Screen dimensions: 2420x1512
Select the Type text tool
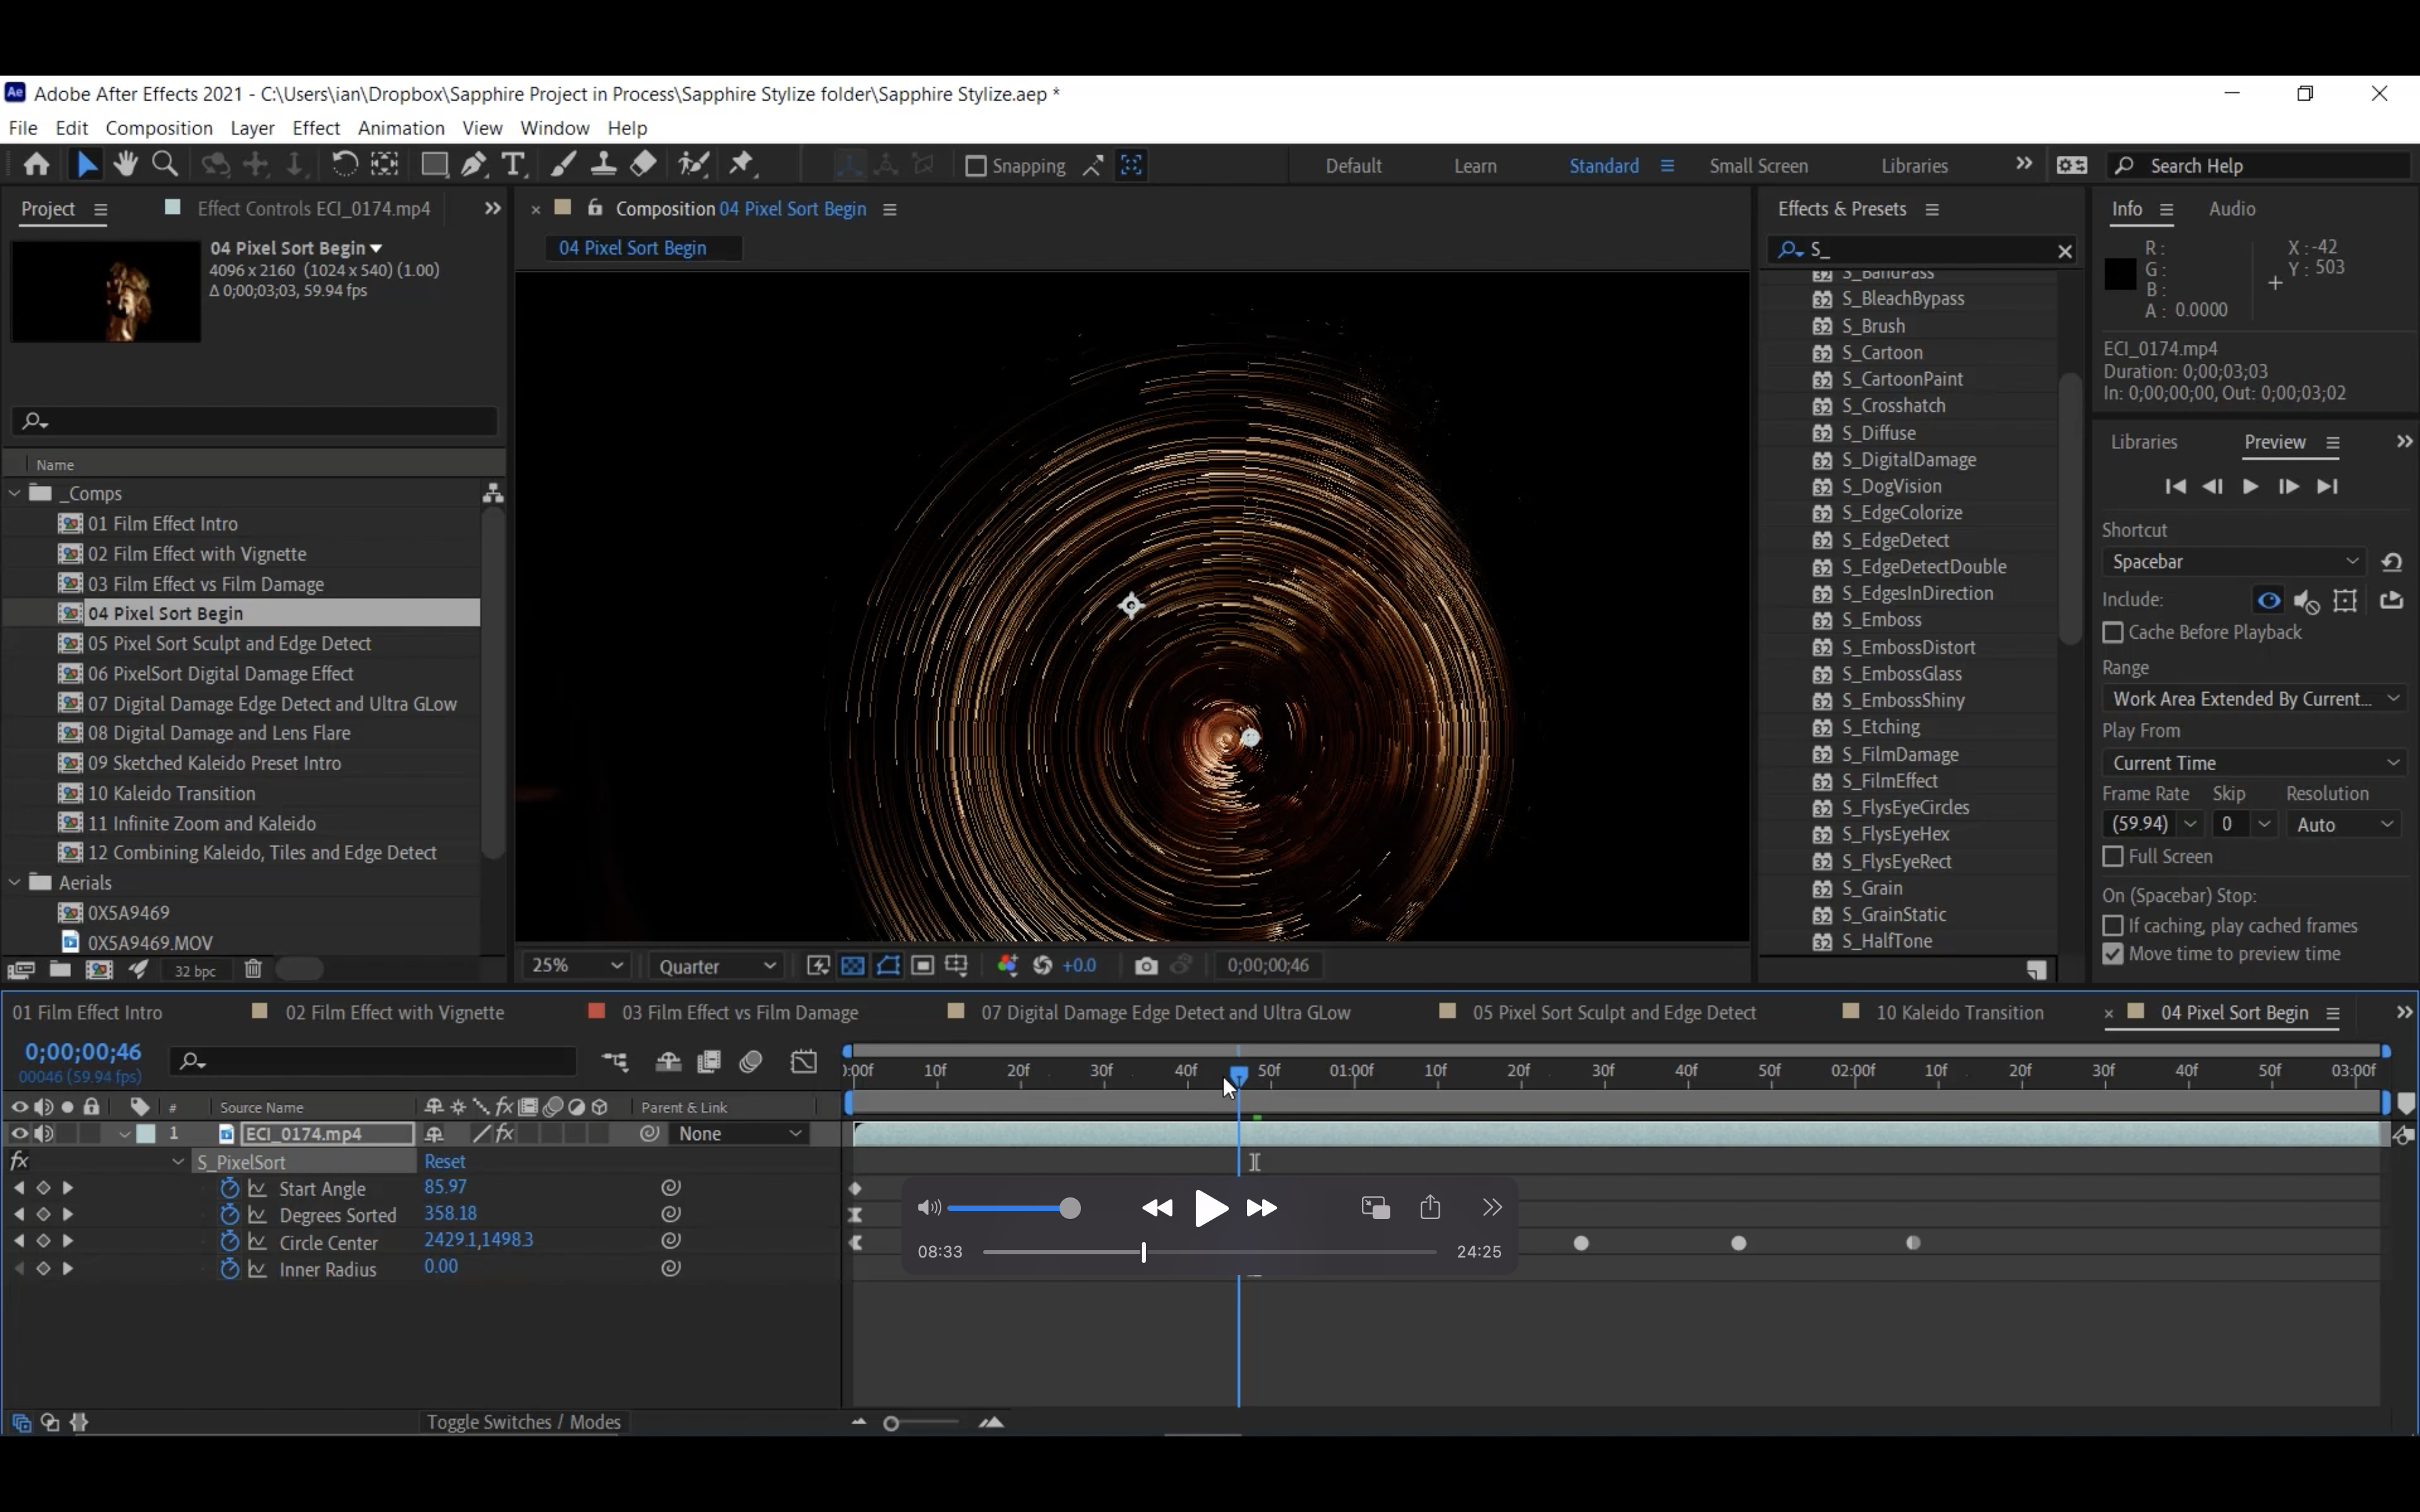pyautogui.click(x=513, y=165)
